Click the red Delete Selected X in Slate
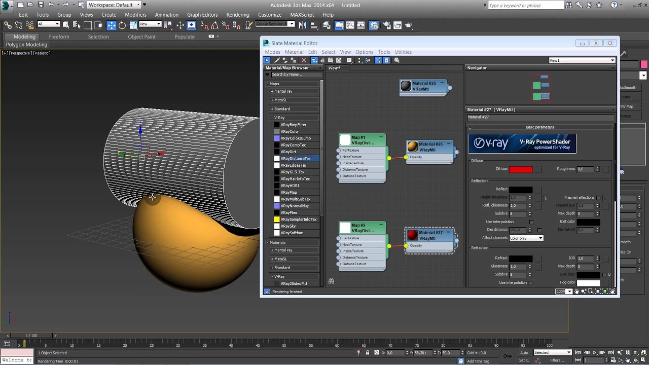Screen dimensions: 649x365 click(x=304, y=60)
